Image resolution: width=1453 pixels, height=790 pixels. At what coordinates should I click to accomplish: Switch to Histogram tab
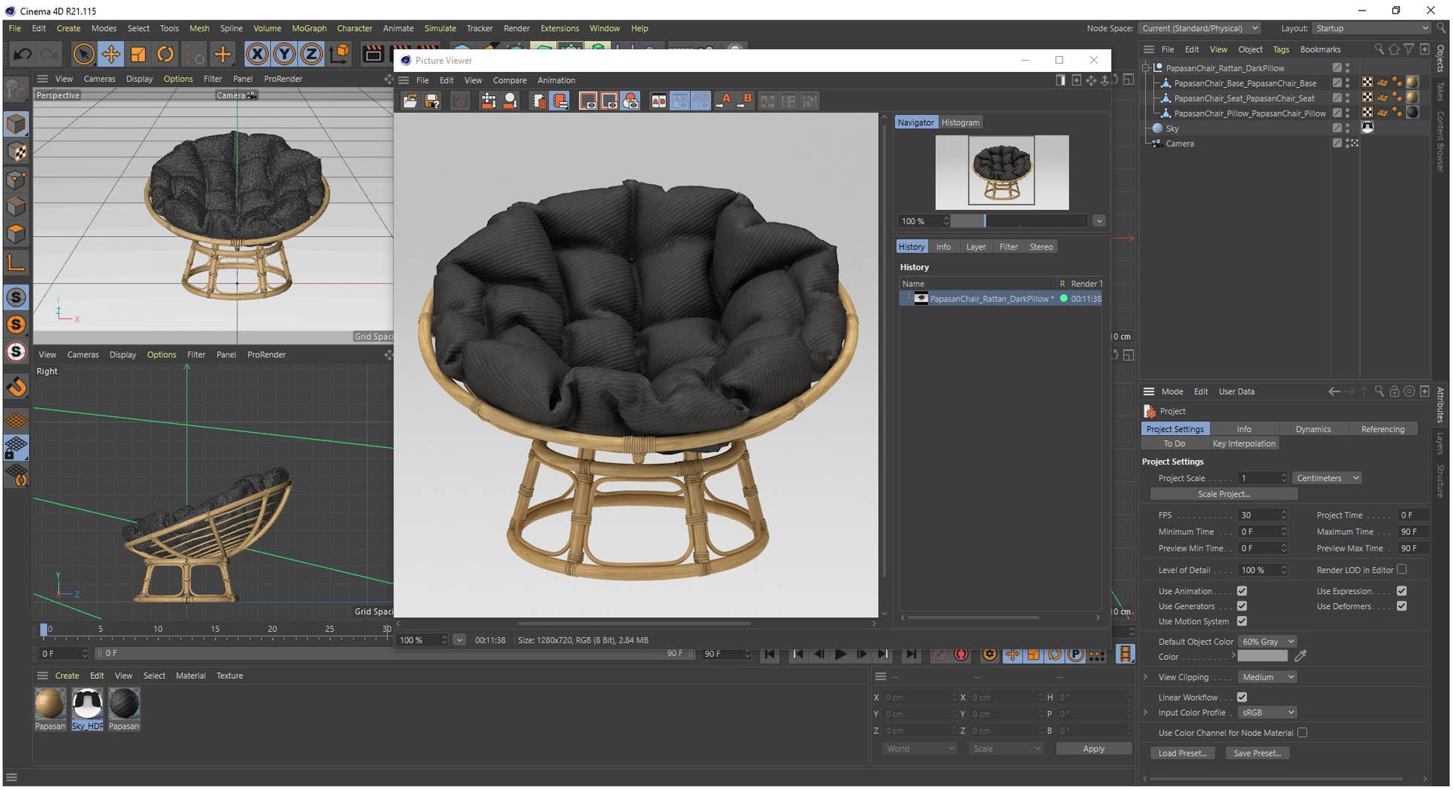point(960,123)
